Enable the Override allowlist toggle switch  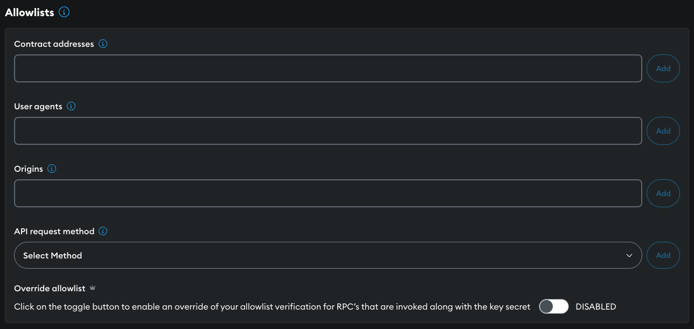click(x=553, y=306)
